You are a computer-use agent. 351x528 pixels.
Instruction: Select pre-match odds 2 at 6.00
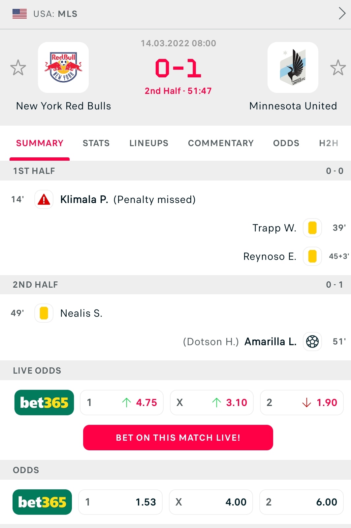302,502
